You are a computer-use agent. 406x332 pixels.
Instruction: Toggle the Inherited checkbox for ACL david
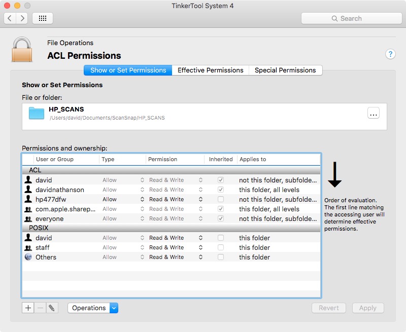pyautogui.click(x=221, y=180)
